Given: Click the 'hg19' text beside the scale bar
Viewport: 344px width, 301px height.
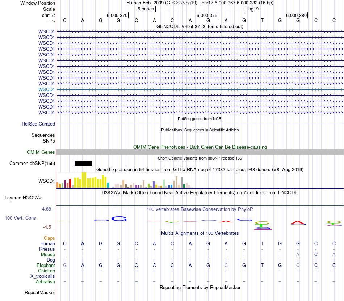Looking at the screenshot, I should [253, 9].
